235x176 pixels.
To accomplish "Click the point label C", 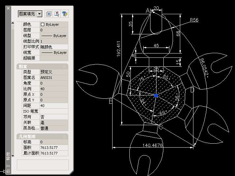I will [x=160, y=127].
